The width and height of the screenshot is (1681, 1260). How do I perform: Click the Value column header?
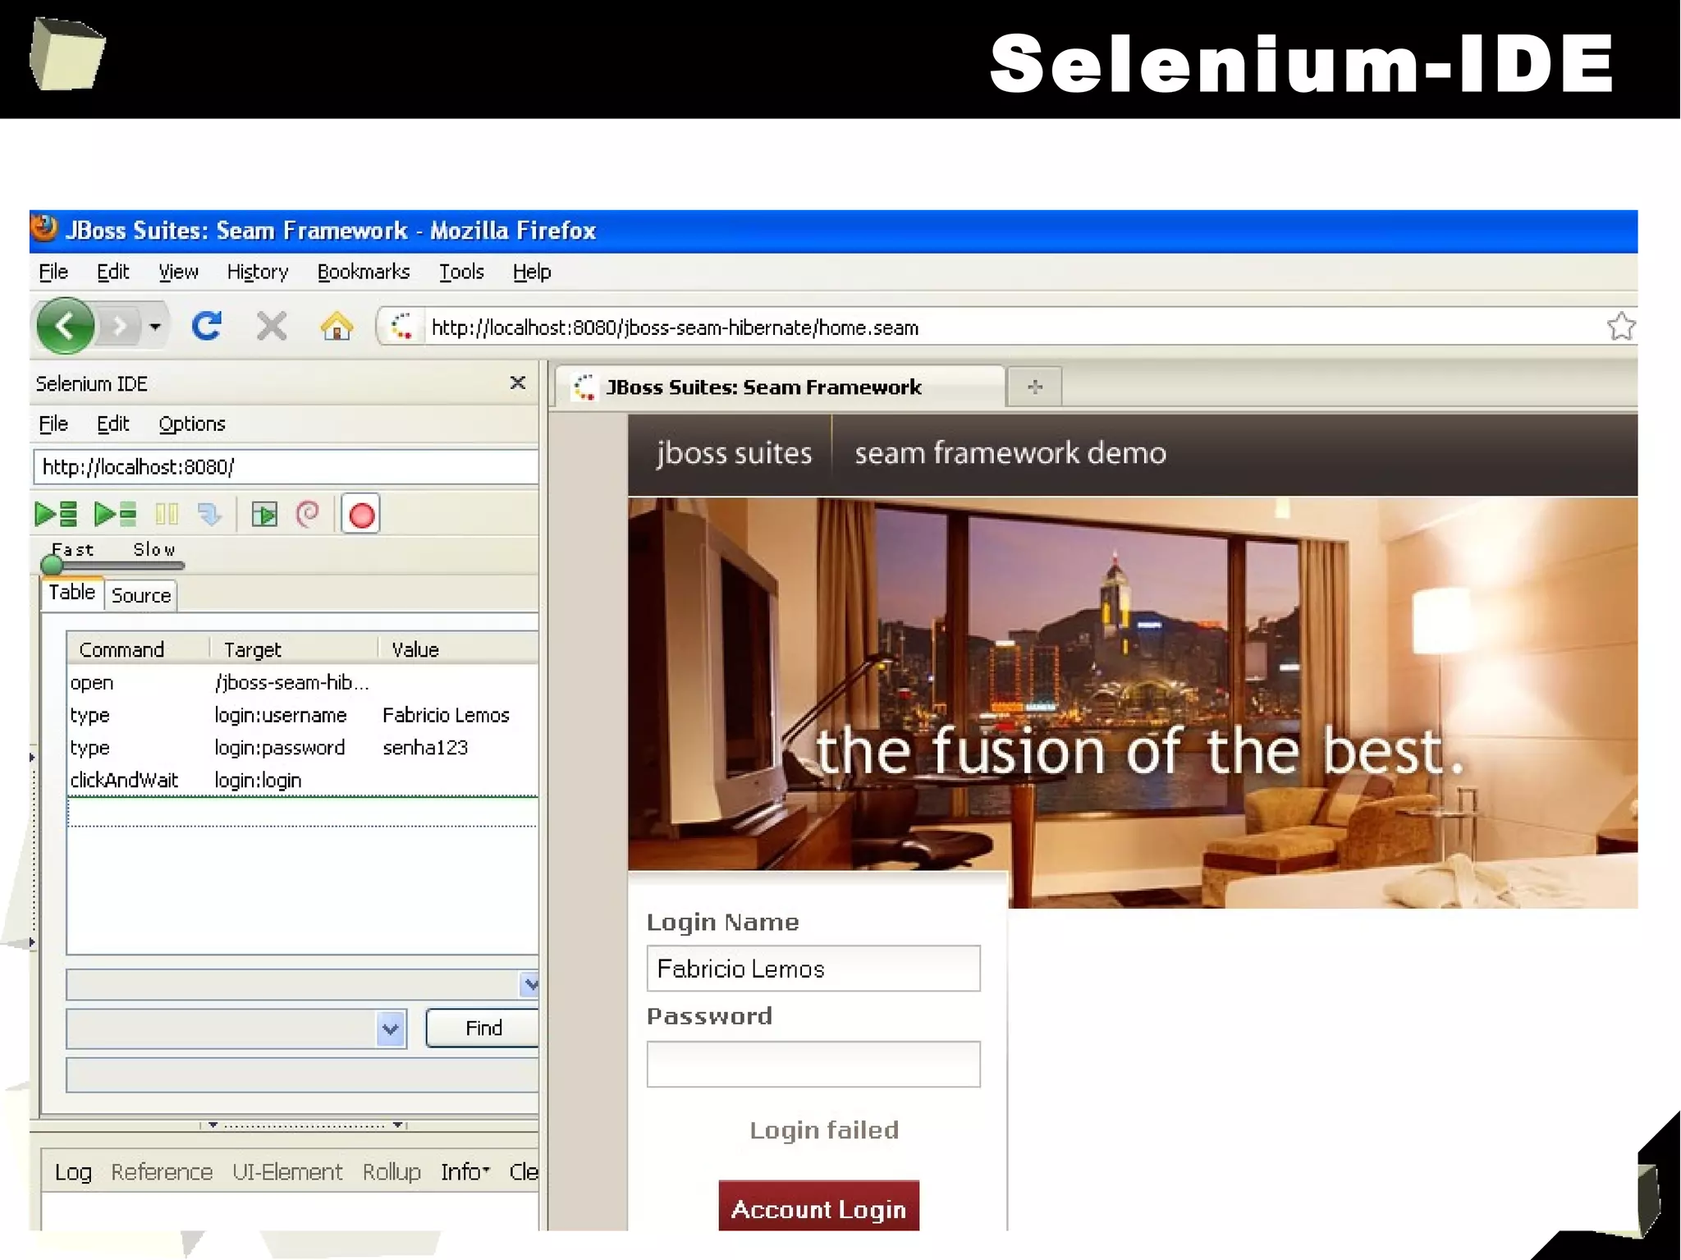pos(458,649)
